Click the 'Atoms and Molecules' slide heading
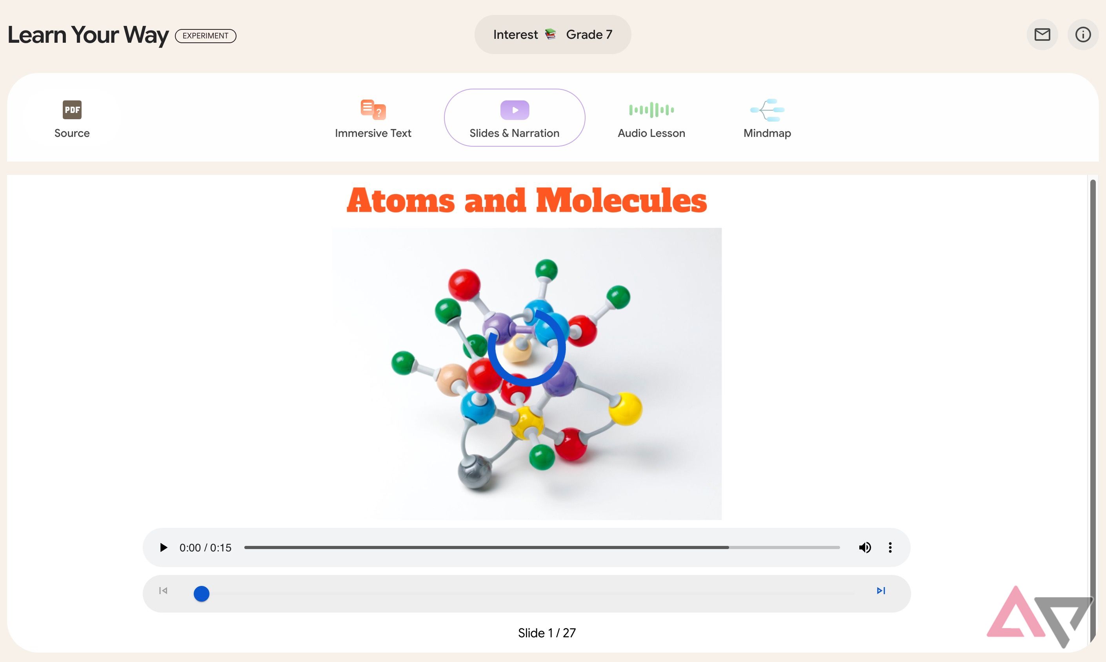This screenshot has width=1106, height=662. coord(527,200)
